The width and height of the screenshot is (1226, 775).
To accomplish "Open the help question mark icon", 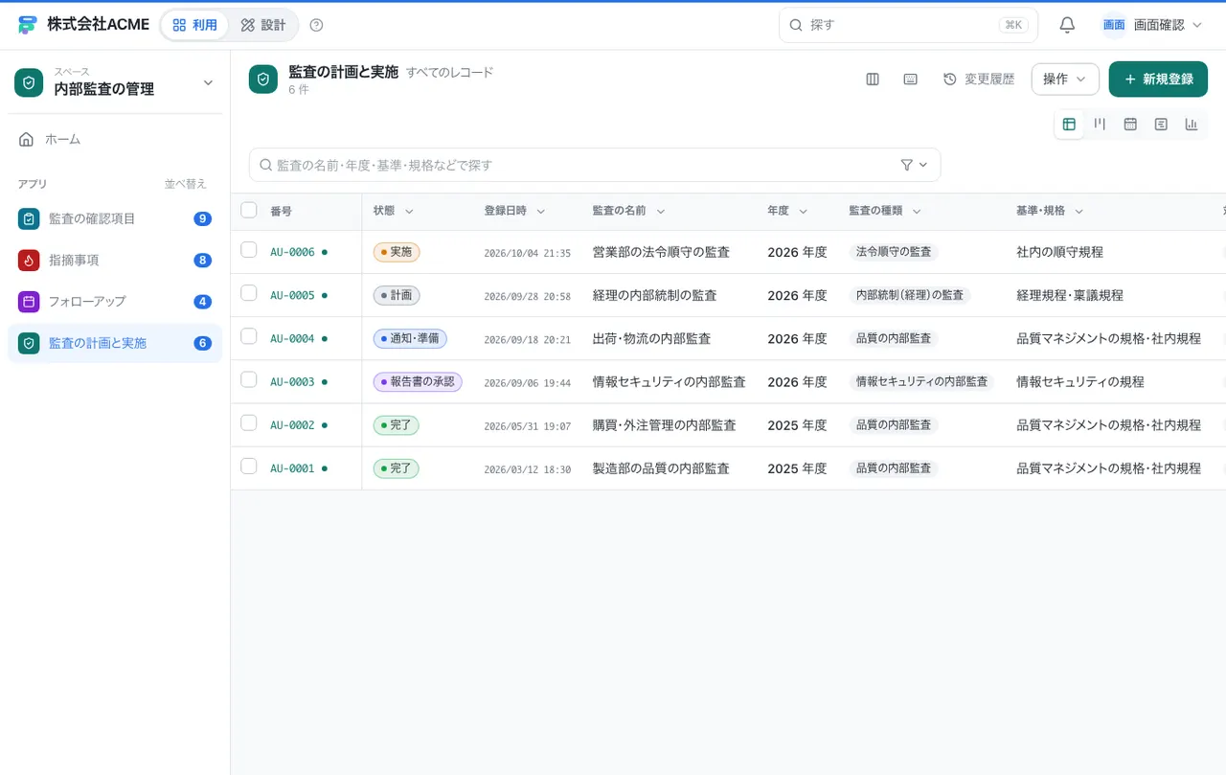I will (x=317, y=25).
